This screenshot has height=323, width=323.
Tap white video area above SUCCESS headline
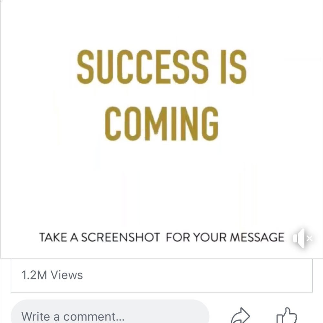click(x=162, y=23)
